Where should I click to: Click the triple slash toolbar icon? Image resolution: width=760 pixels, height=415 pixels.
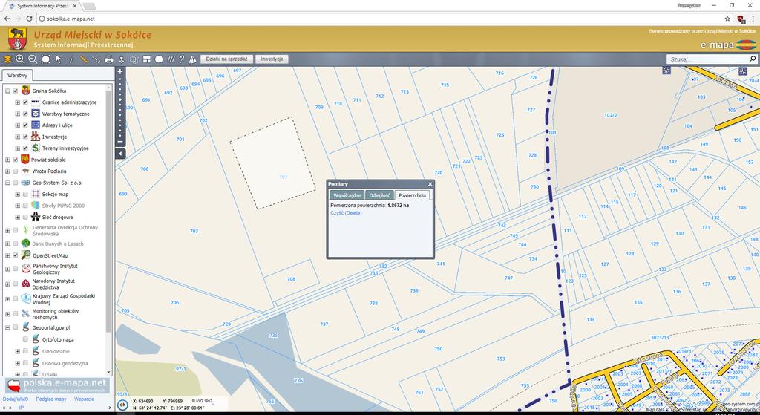click(171, 59)
